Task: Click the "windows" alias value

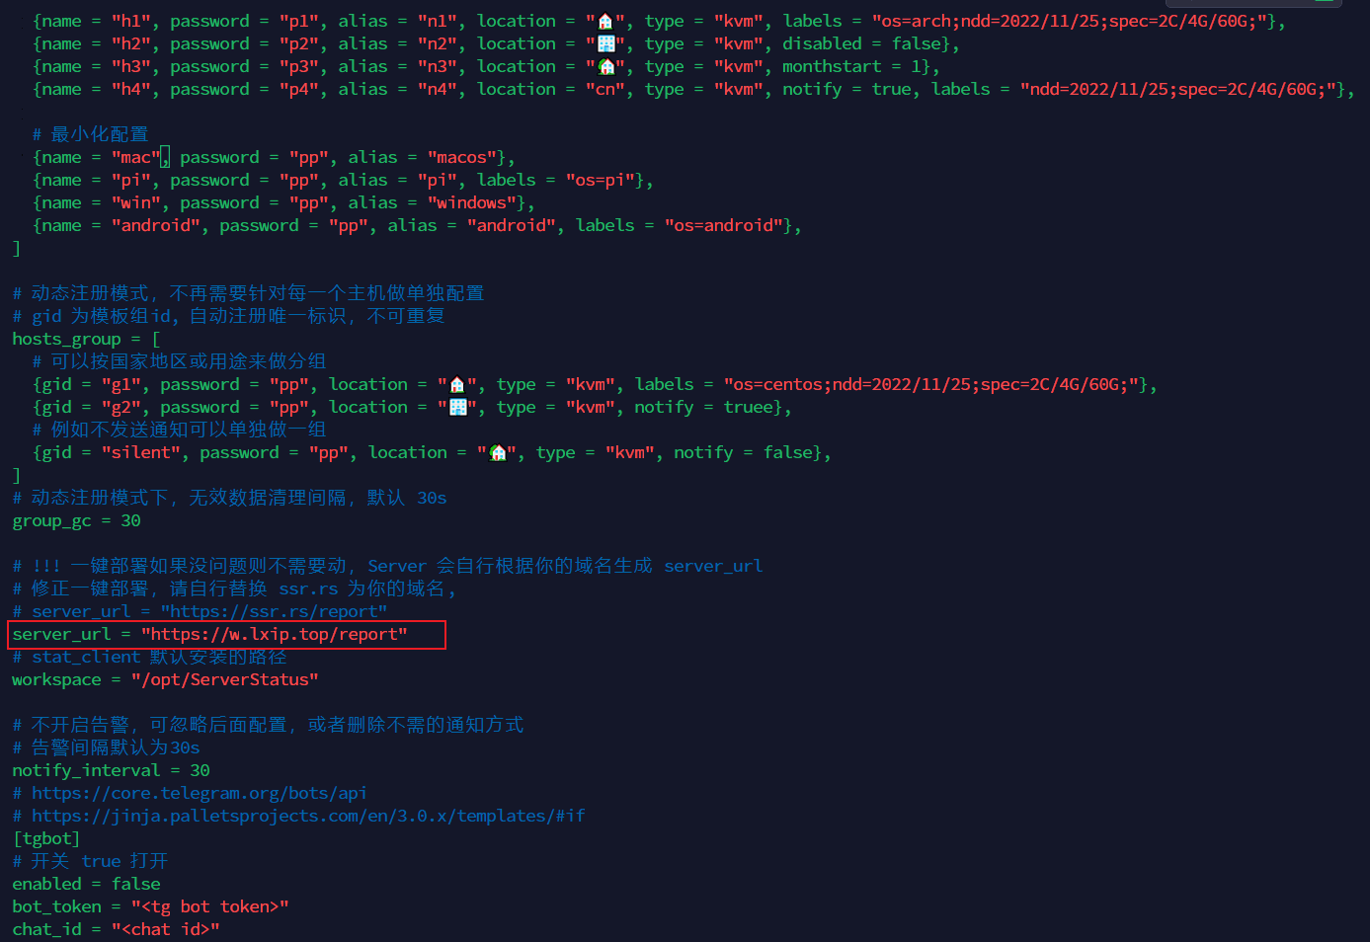Action: [471, 202]
